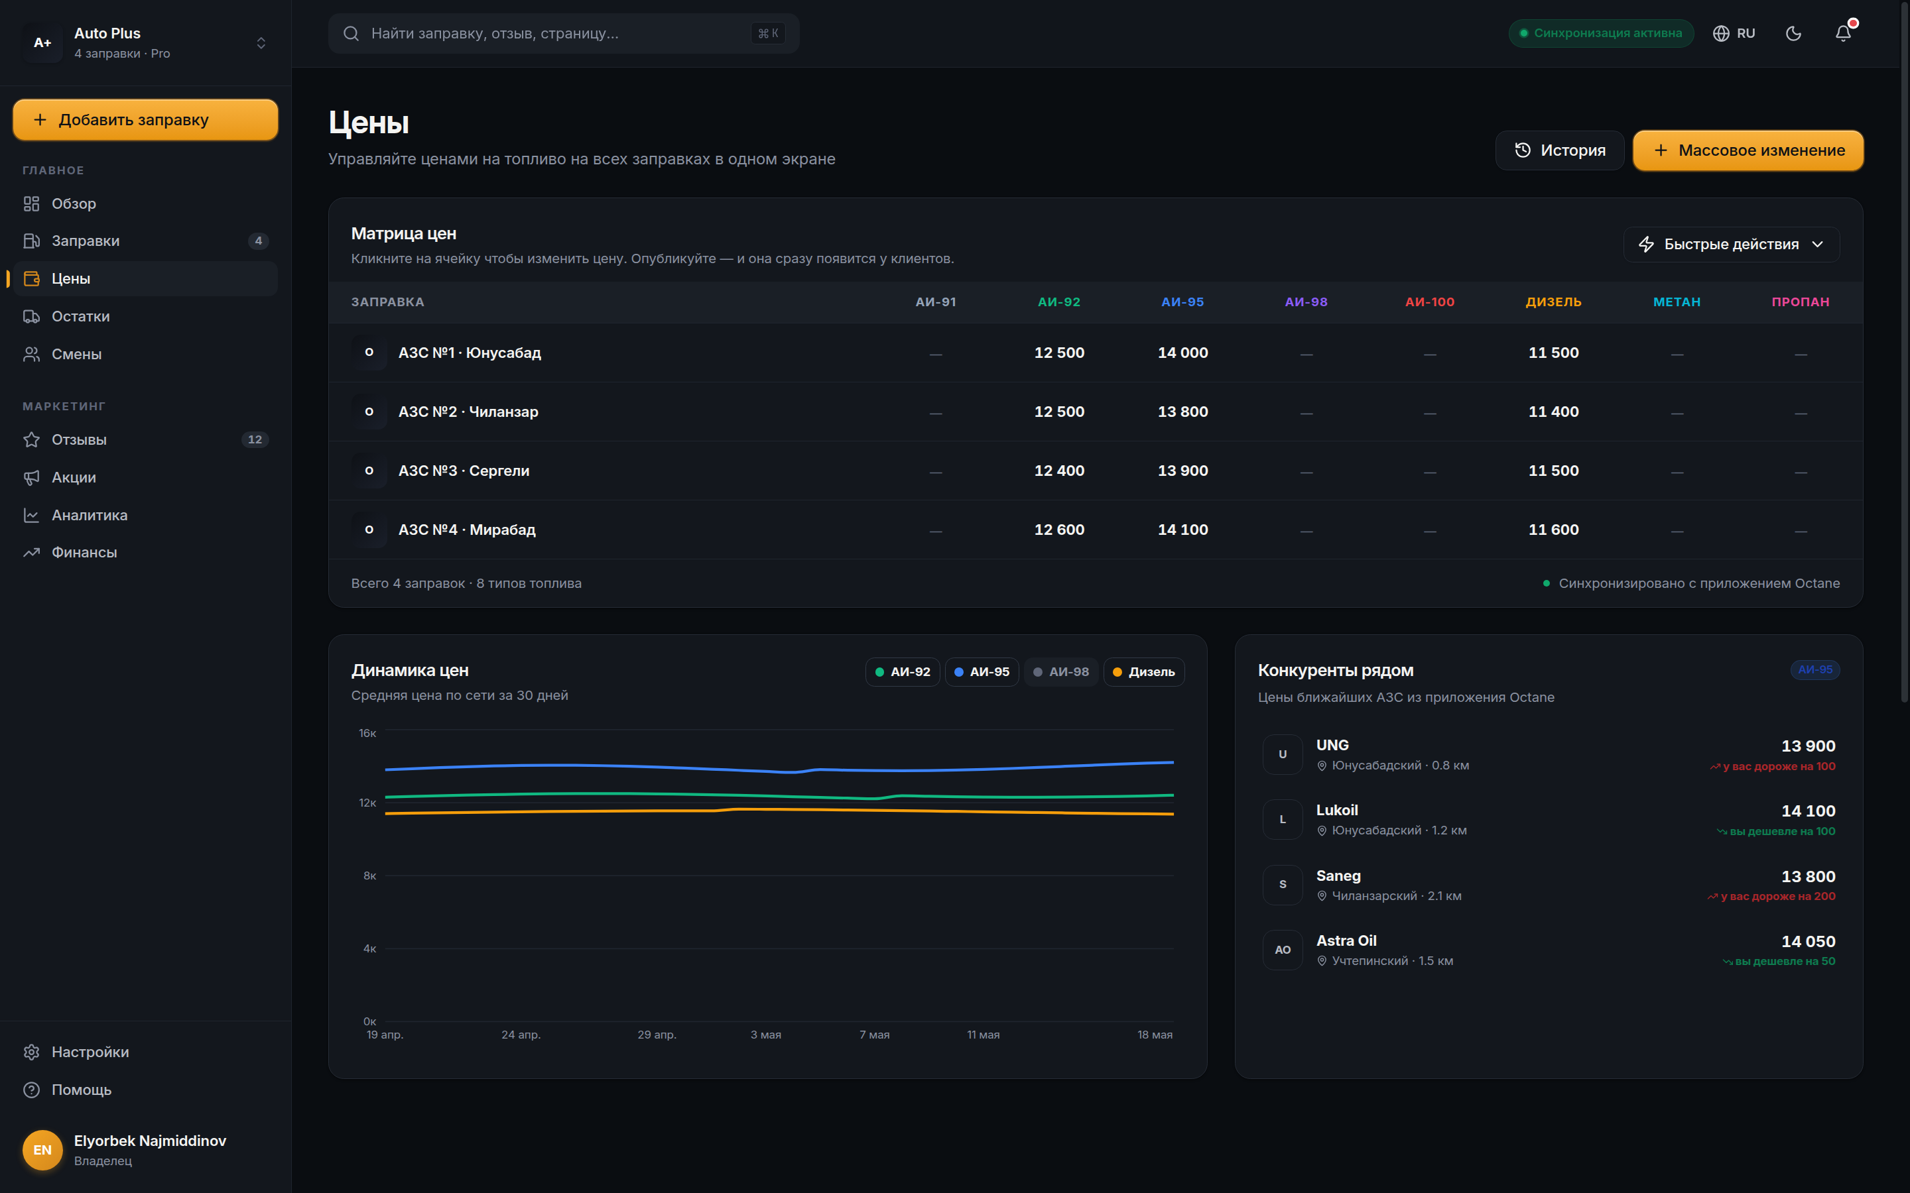Screen dimensions: 1910x1193
Task: Click the search magnifier icon
Action: pyautogui.click(x=351, y=33)
